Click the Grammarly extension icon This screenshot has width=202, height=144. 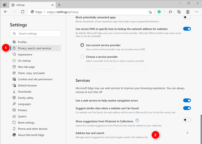159,12
